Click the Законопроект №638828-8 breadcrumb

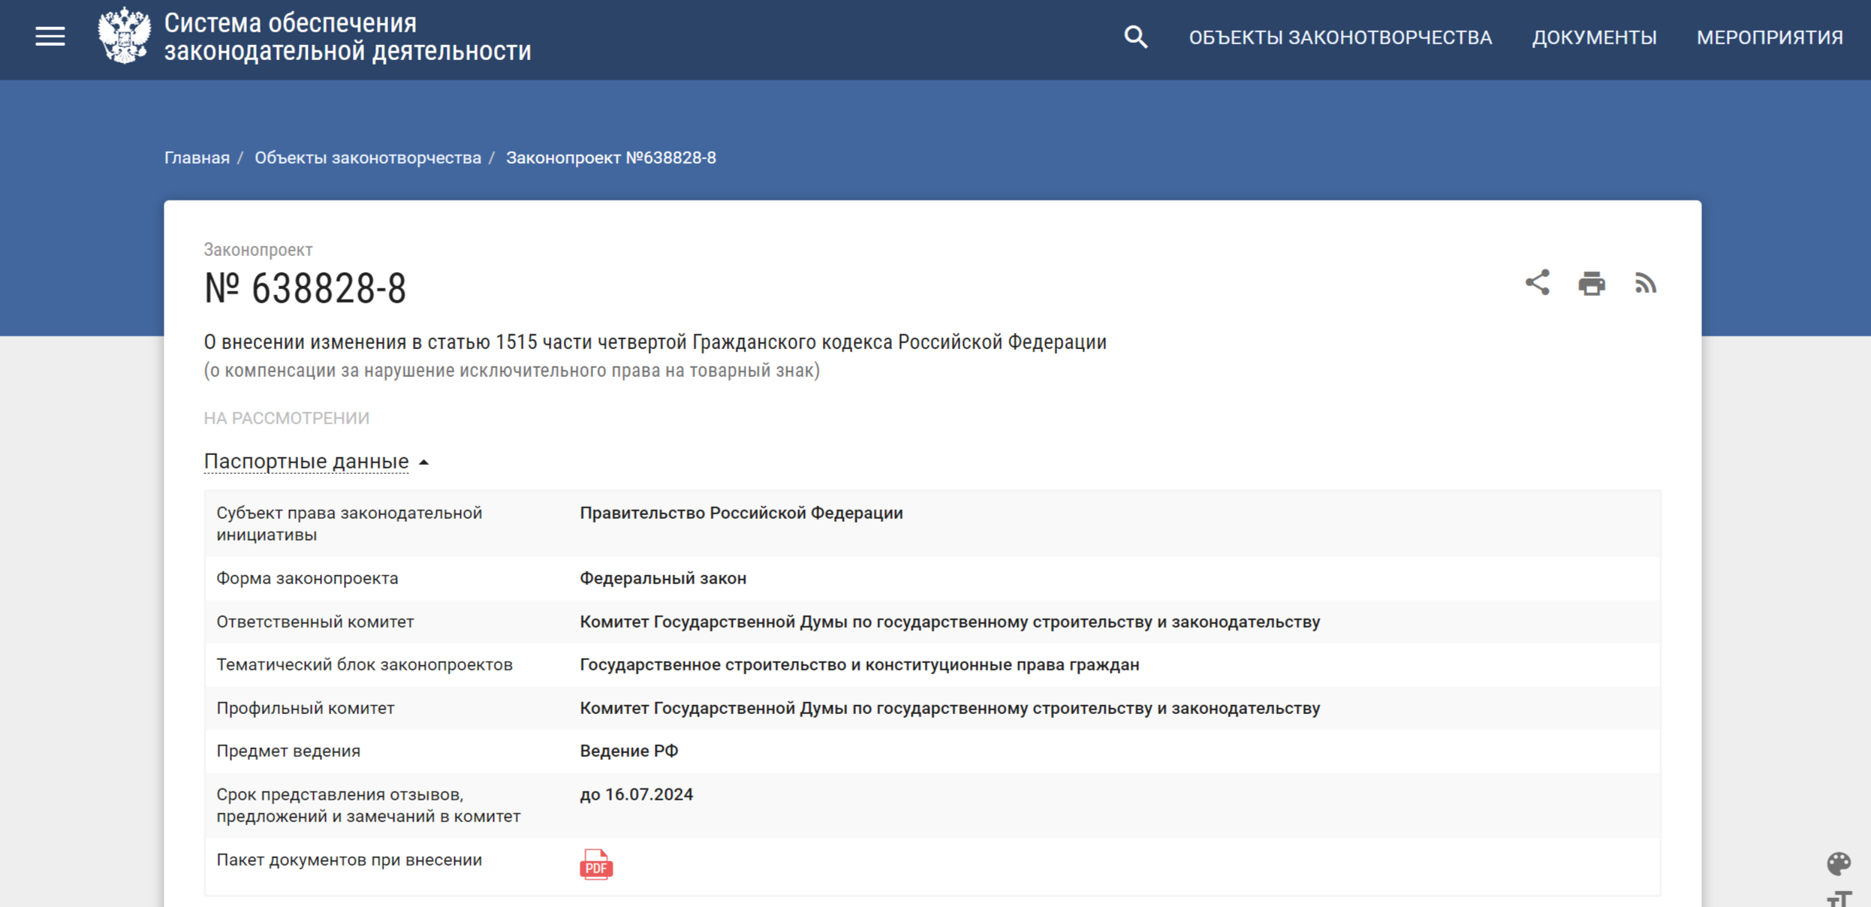[x=611, y=158]
